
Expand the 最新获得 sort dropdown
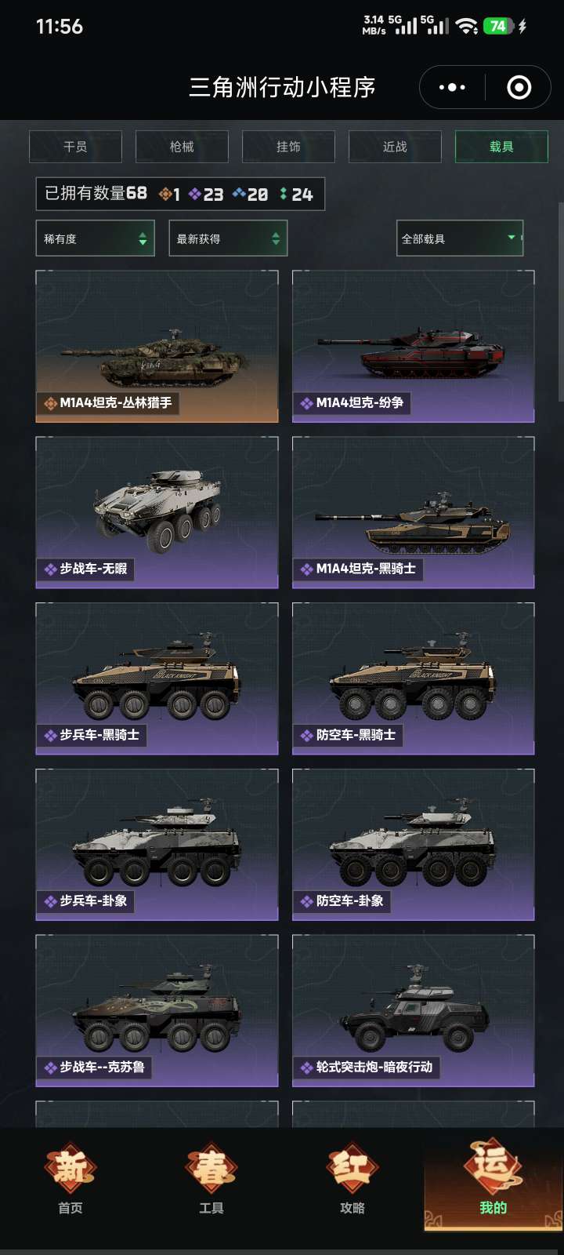(228, 238)
